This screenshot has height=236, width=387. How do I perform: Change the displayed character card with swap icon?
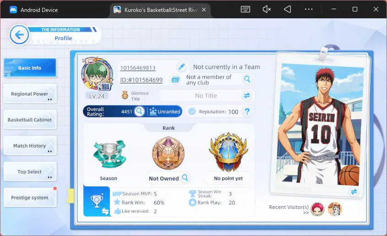pos(354,192)
